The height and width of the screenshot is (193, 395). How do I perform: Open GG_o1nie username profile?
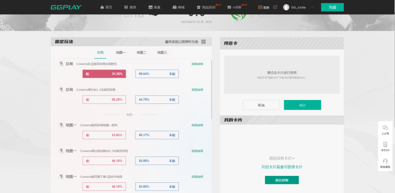coord(298,8)
